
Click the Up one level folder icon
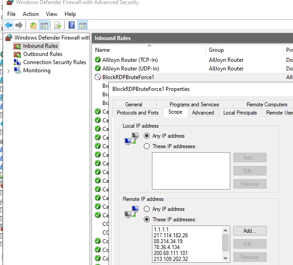coord(33,25)
